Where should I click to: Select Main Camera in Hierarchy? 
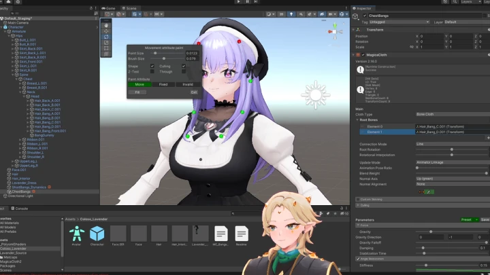[x=18, y=23]
